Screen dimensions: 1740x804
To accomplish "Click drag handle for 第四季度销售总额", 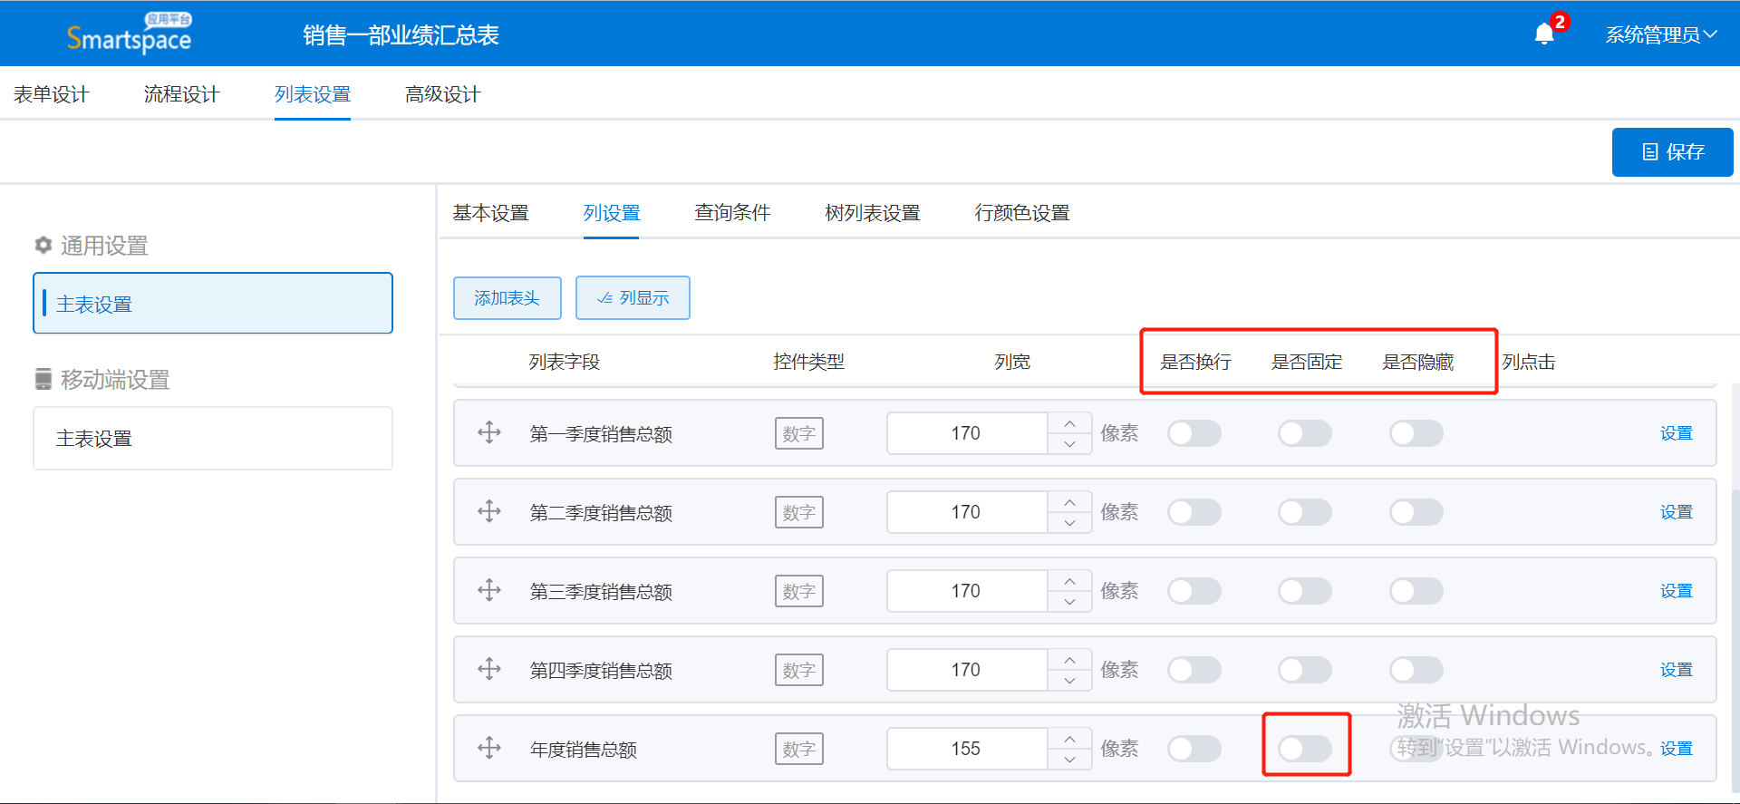I will (489, 669).
